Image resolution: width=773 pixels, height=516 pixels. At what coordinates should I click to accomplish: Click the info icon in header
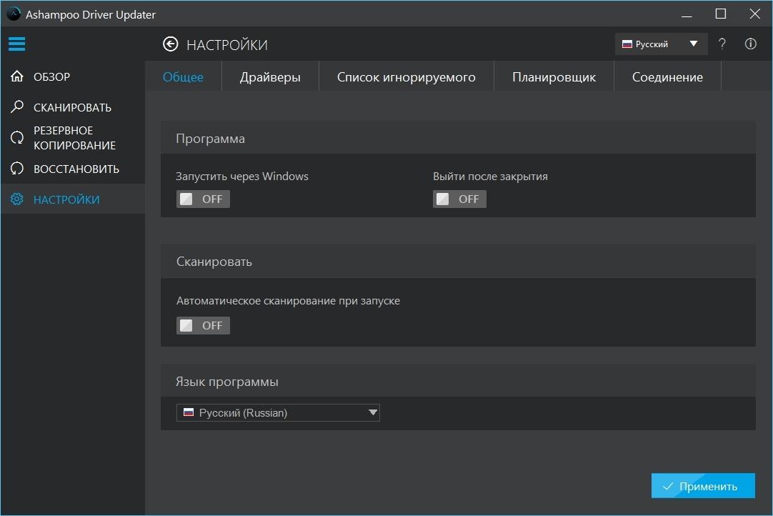750,44
